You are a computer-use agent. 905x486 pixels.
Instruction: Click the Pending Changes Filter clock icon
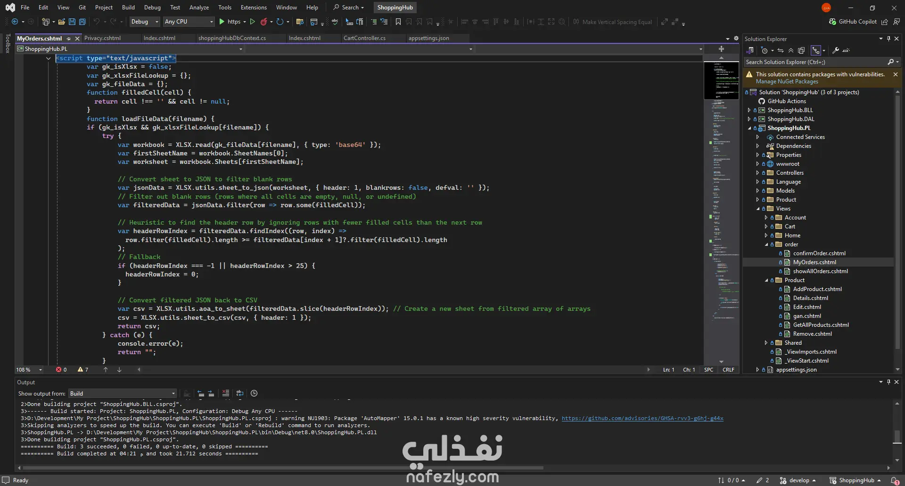765,50
